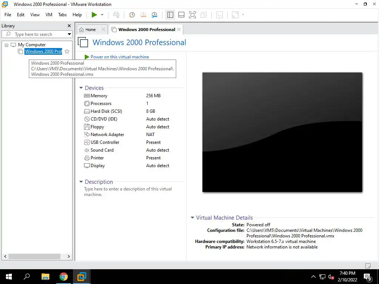Viewport: 379px width, 284px height.
Task: Open the View menu
Action: tap(35, 15)
